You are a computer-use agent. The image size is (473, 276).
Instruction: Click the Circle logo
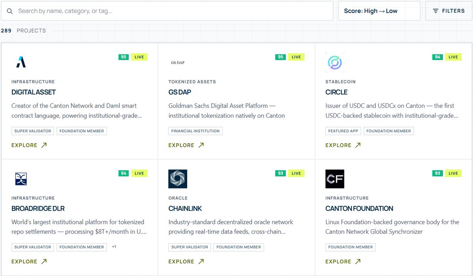pos(335,62)
